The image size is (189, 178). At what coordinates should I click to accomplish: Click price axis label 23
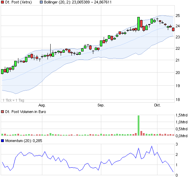(178, 37)
